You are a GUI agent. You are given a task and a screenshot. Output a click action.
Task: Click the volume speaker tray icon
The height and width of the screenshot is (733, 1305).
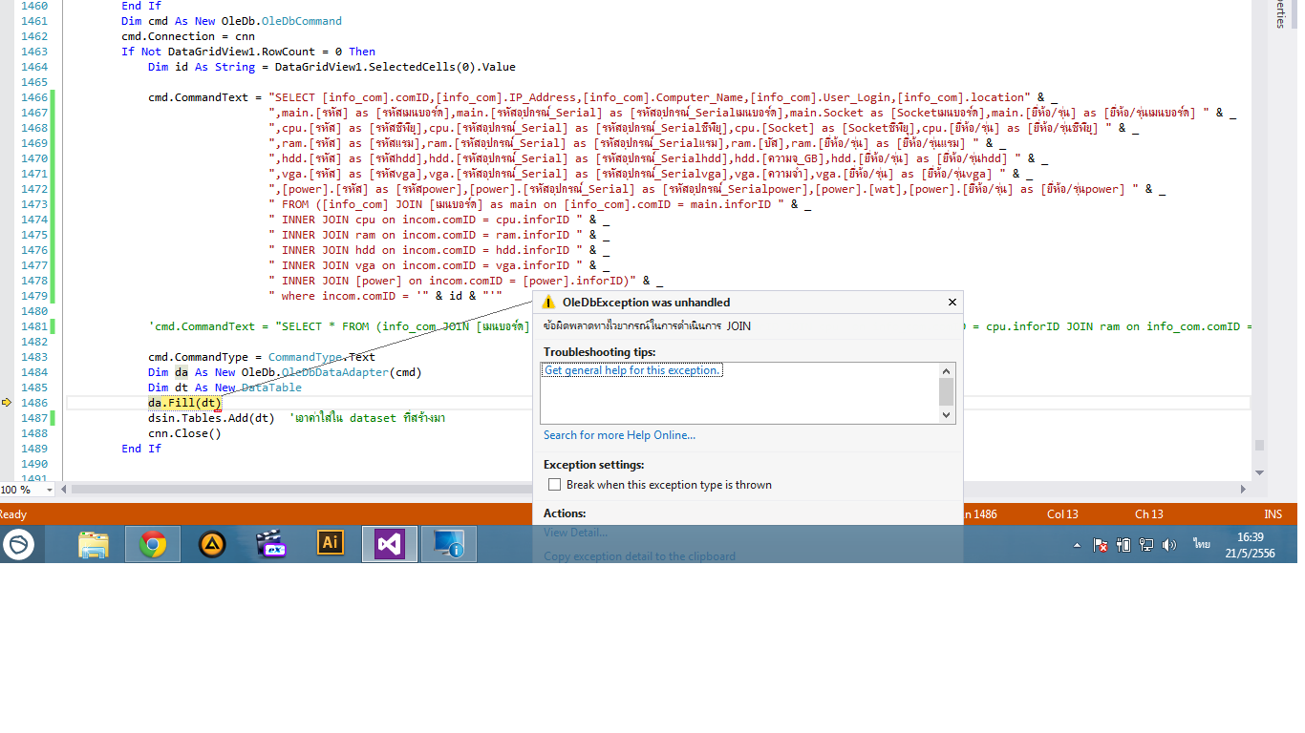[x=1168, y=545]
